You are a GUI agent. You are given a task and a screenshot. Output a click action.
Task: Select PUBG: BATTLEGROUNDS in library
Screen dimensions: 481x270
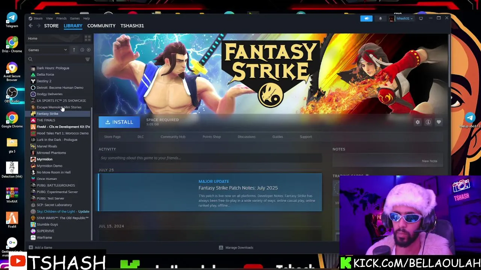coord(56,185)
